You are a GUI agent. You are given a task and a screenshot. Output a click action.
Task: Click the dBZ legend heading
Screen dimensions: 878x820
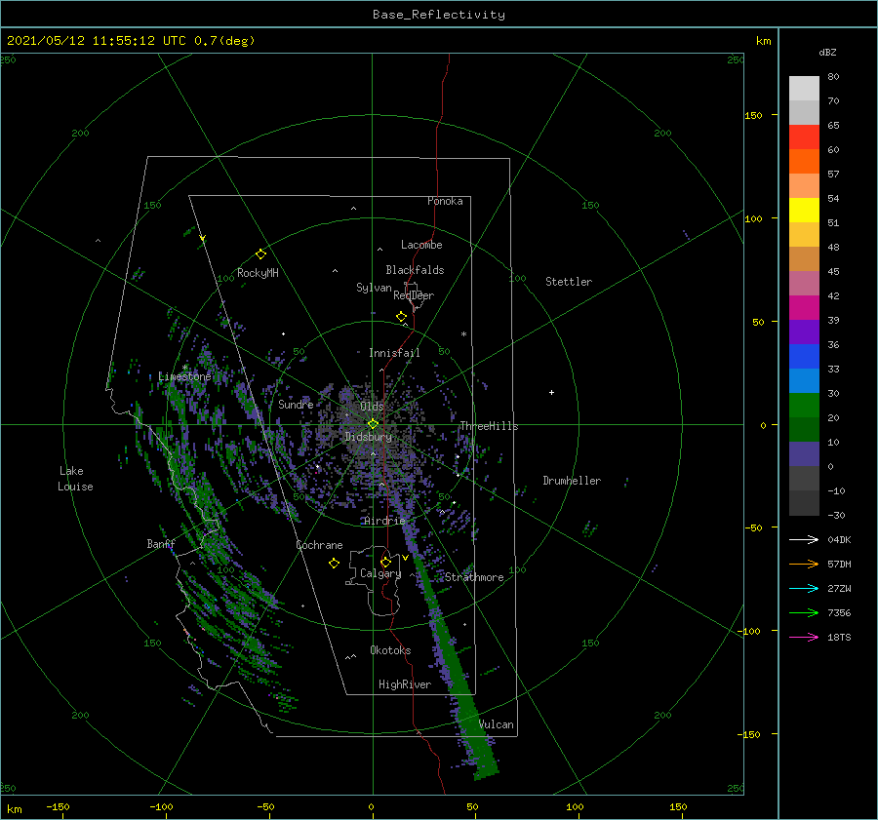coord(827,53)
